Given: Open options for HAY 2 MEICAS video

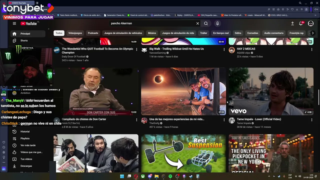Looking at the screenshot, I should [x=312, y=49].
